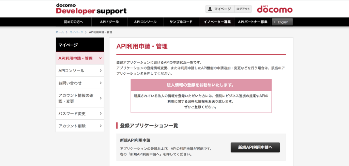Open APIコンソール in top navigation
The image size is (349, 166).
[145, 22]
